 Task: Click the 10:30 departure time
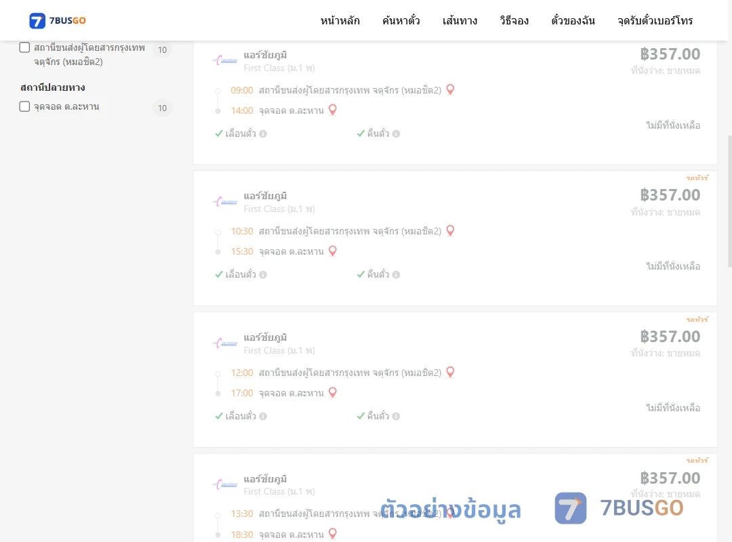242,231
